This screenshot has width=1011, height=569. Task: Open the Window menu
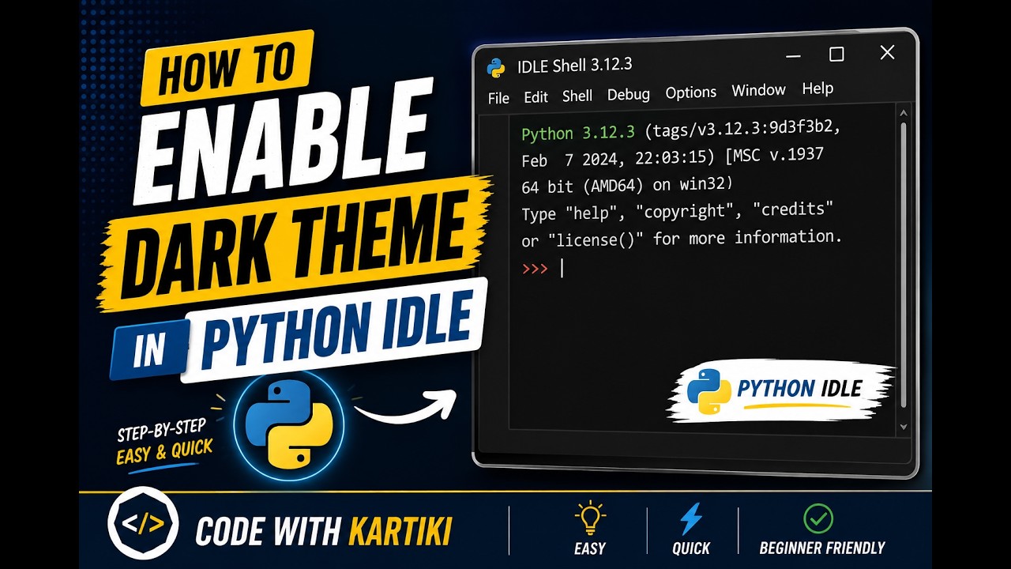coord(758,90)
